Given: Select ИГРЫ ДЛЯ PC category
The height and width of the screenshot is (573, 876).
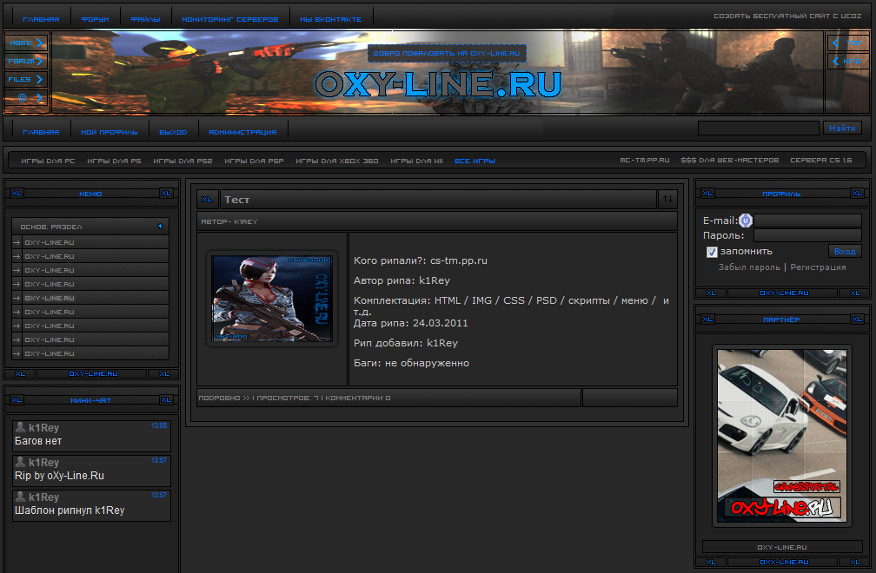Looking at the screenshot, I should (x=48, y=161).
